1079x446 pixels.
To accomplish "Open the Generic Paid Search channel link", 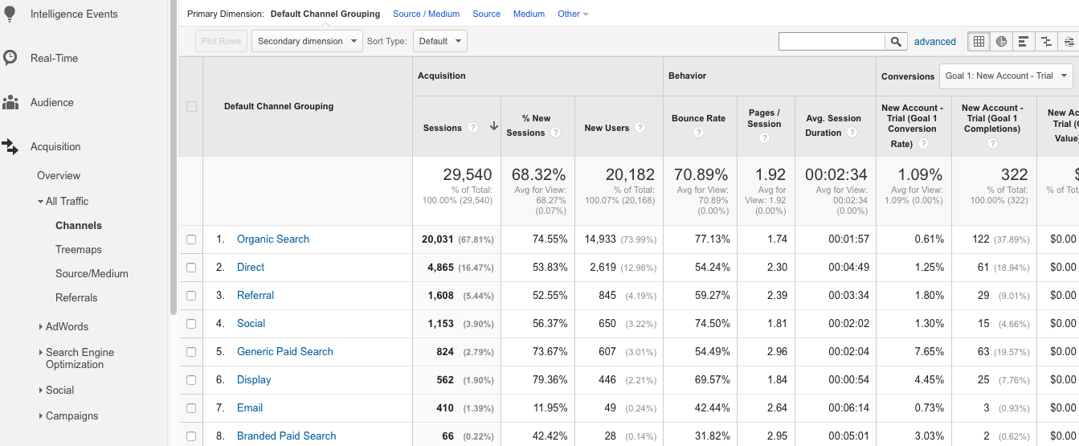I will tap(284, 352).
